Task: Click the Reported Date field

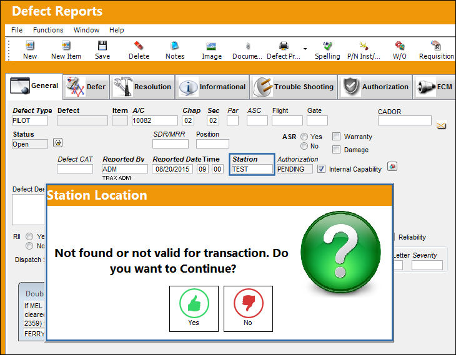Action: click(x=172, y=169)
